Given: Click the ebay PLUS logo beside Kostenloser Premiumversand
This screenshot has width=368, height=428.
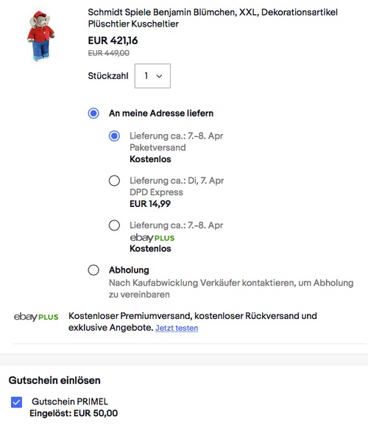Looking at the screenshot, I should pyautogui.click(x=36, y=317).
